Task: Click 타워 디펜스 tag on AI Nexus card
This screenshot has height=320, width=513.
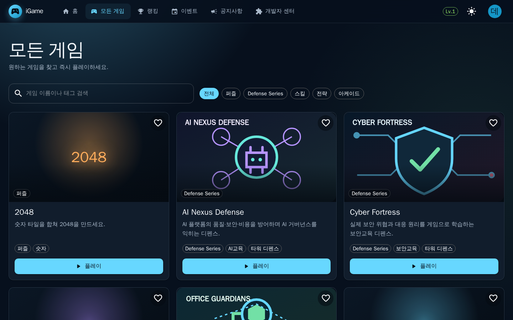Action: (265, 249)
